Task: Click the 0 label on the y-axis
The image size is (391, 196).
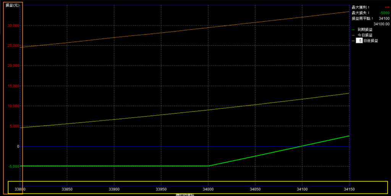Action: (17, 146)
